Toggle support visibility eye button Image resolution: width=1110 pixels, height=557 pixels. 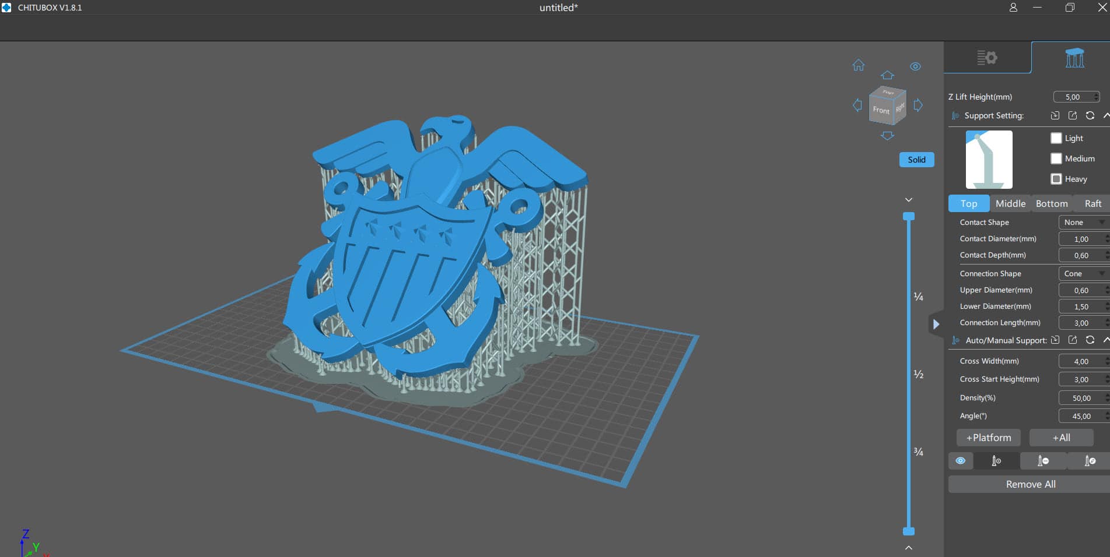coord(961,461)
